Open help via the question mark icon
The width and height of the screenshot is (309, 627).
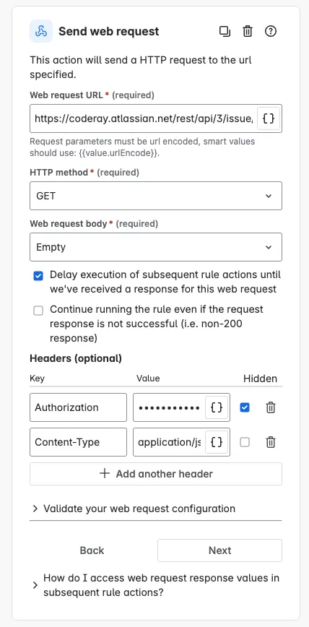click(271, 31)
